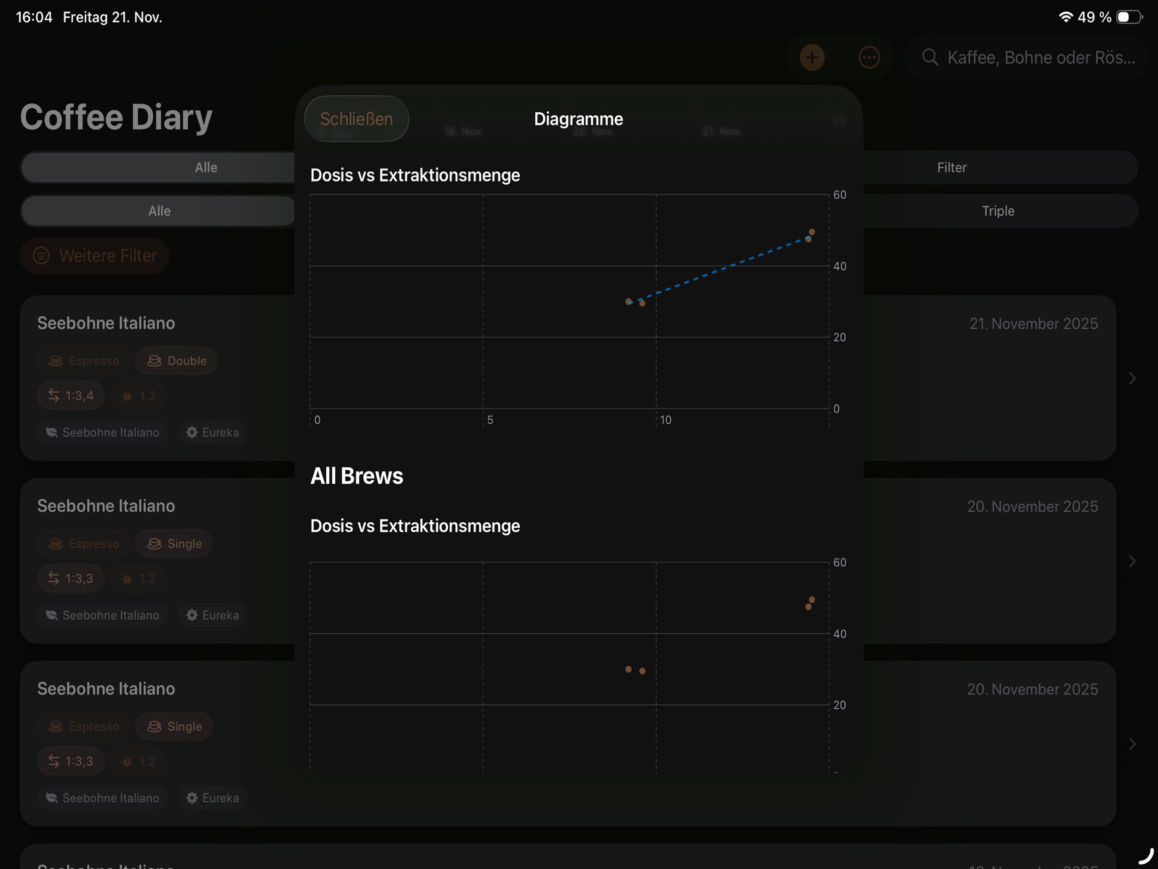Click the 16:04 clock in status bar
Viewport: 1158px width, 869px height.
pyautogui.click(x=34, y=17)
